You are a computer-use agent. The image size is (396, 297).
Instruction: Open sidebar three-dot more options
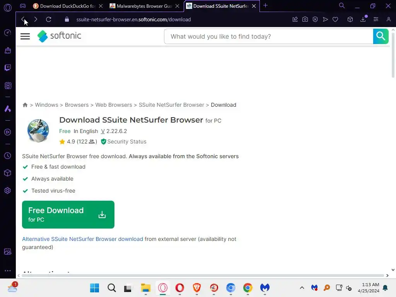tap(8, 270)
